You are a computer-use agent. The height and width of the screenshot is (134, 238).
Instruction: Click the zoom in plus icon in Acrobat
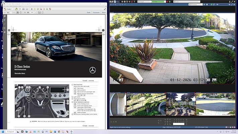28,12
